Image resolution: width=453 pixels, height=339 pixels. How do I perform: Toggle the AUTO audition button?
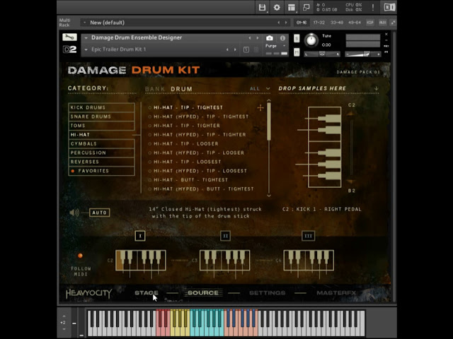coord(99,213)
